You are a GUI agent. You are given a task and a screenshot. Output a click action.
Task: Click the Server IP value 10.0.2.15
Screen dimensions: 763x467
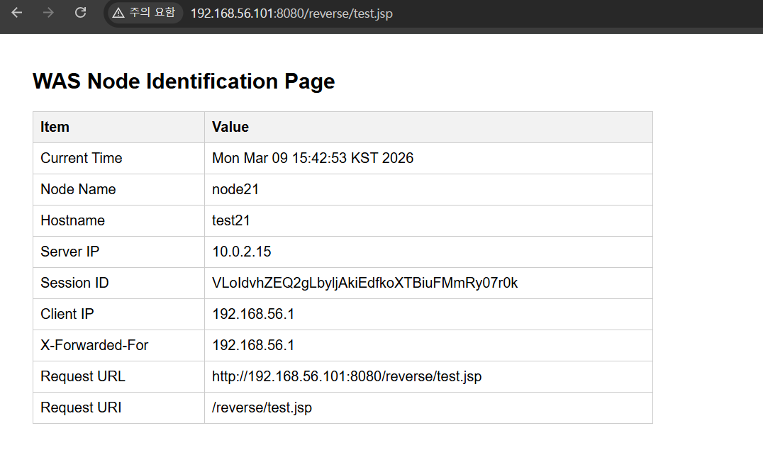coord(241,252)
